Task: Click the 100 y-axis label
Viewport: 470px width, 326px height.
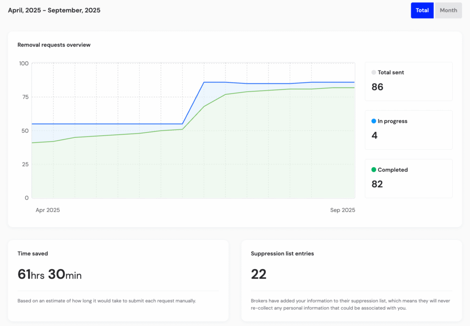Action: click(23, 63)
